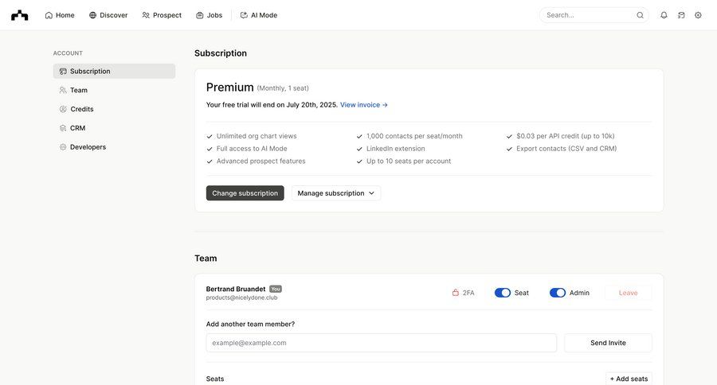Select Team in the Account sidebar
717x385 pixels.
click(114, 90)
